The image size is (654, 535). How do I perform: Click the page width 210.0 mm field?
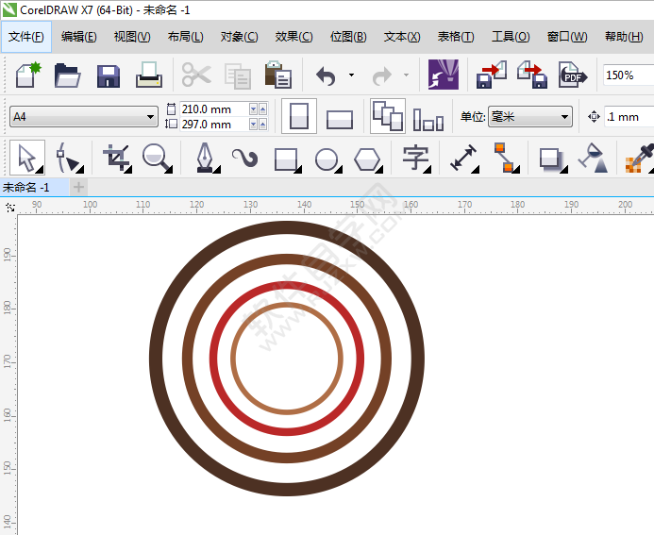(212, 109)
